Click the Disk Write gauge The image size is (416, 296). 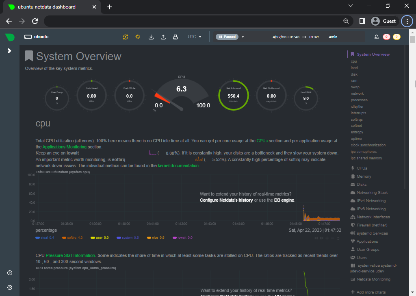point(130,95)
